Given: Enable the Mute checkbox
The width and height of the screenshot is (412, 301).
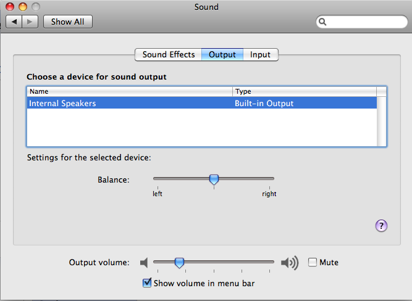Looking at the screenshot, I should click(313, 262).
